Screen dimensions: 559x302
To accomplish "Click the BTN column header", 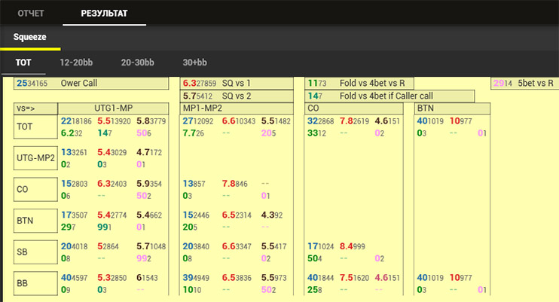I will [x=452, y=108].
